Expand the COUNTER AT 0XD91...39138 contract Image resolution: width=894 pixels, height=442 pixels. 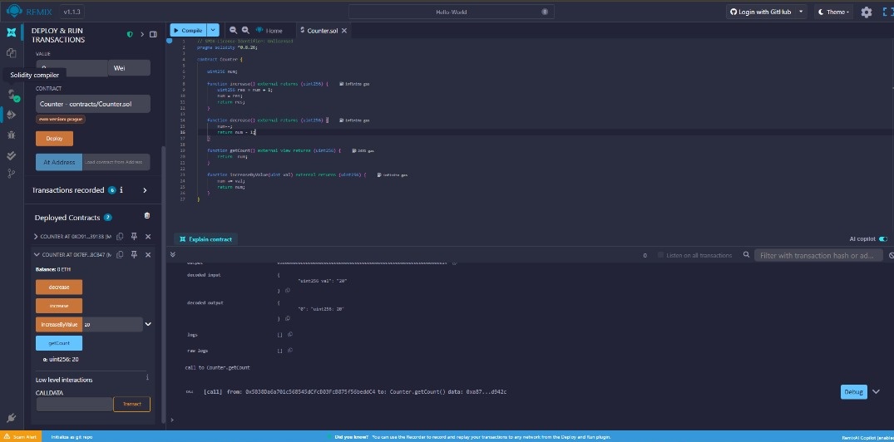click(x=37, y=237)
